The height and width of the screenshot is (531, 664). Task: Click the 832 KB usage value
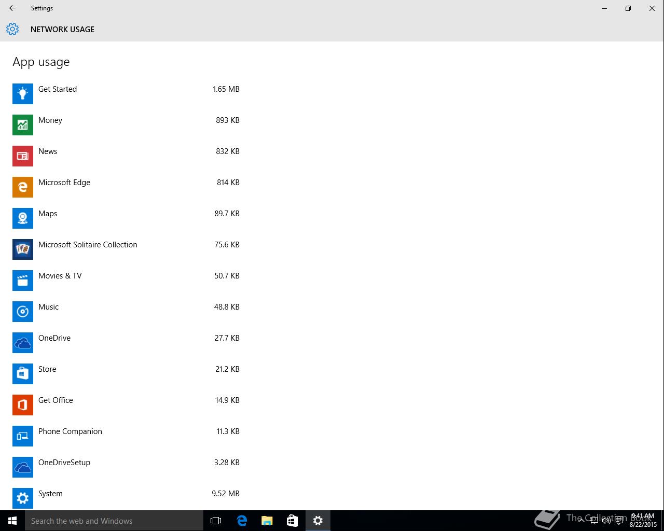click(228, 151)
